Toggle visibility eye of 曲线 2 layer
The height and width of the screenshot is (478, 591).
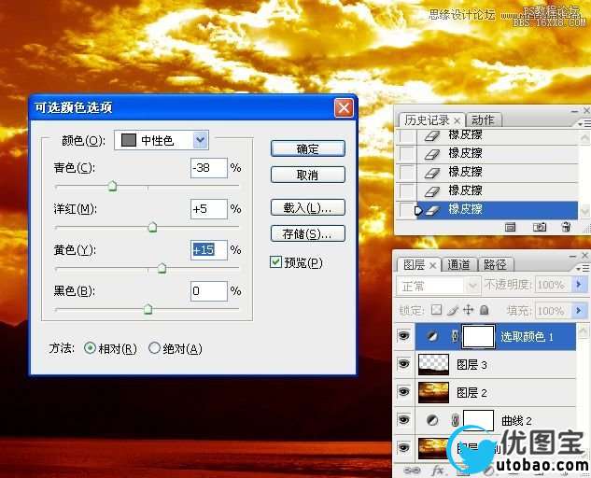pyautogui.click(x=404, y=419)
